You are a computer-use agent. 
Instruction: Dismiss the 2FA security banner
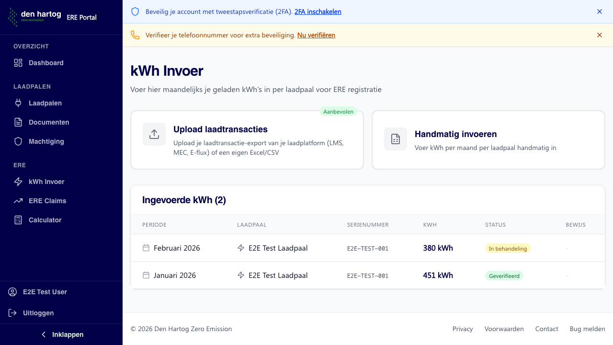coord(599,11)
